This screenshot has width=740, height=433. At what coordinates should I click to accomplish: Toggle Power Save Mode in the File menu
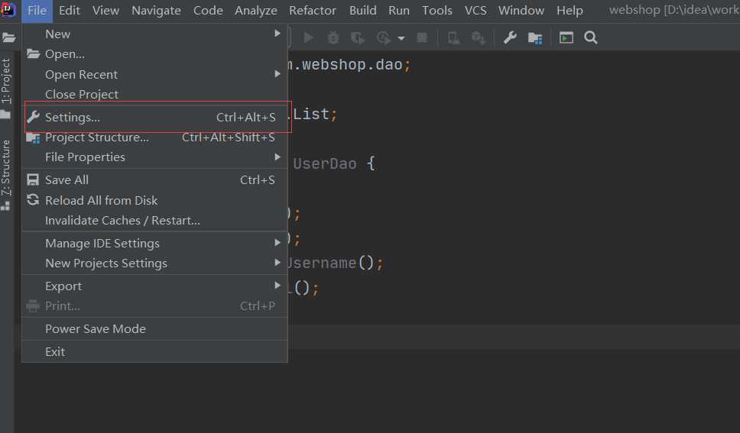click(154, 328)
